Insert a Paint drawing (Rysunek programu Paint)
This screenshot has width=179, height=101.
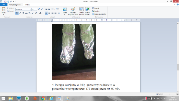point(73,9)
